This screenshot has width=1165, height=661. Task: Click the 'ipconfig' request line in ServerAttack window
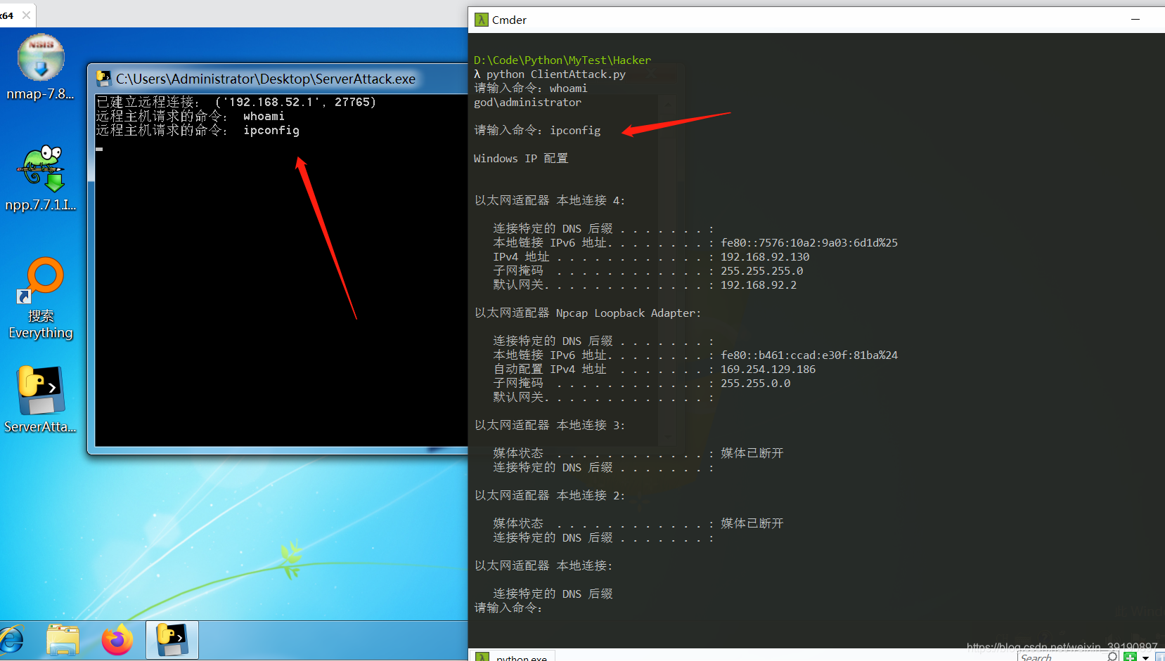tap(198, 131)
